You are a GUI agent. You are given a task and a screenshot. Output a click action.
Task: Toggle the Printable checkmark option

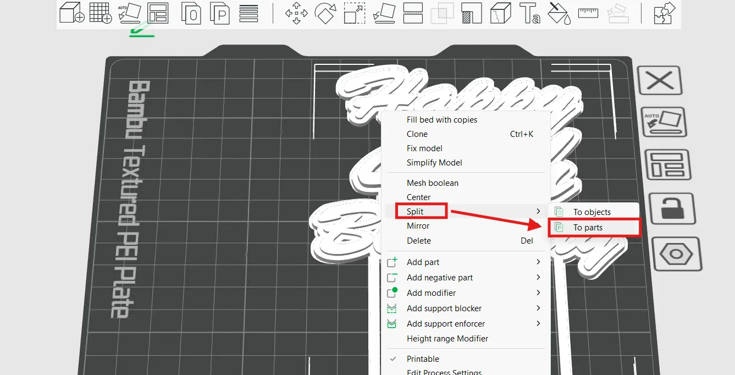pyautogui.click(x=423, y=359)
